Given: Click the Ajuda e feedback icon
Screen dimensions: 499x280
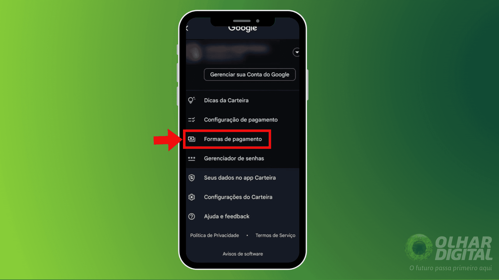Looking at the screenshot, I should click(x=191, y=216).
